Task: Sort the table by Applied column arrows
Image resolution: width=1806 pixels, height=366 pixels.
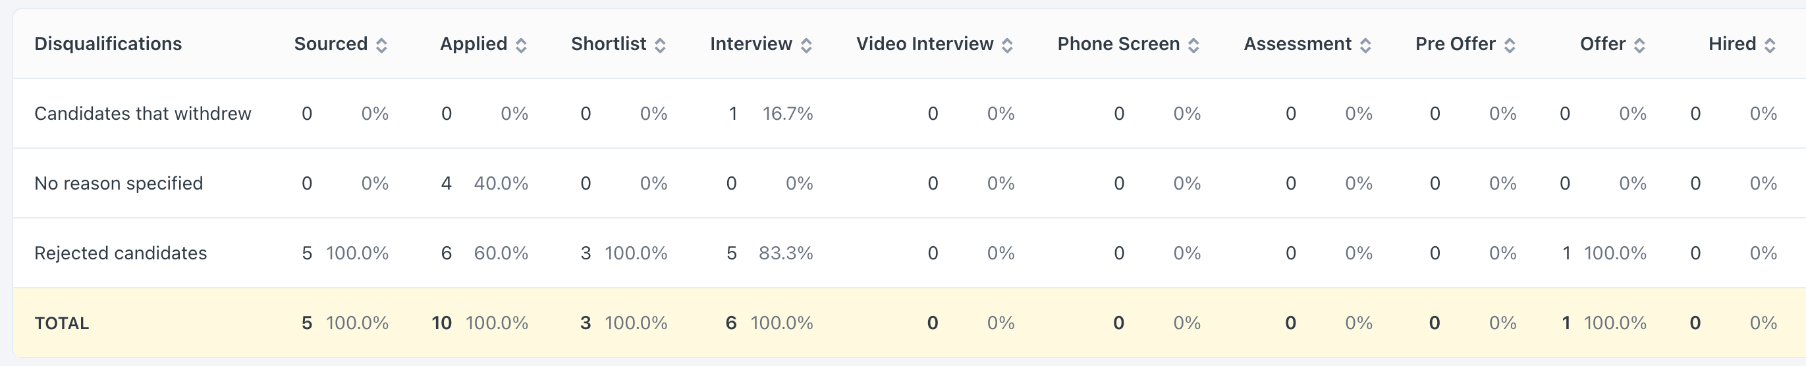Action: click(521, 45)
